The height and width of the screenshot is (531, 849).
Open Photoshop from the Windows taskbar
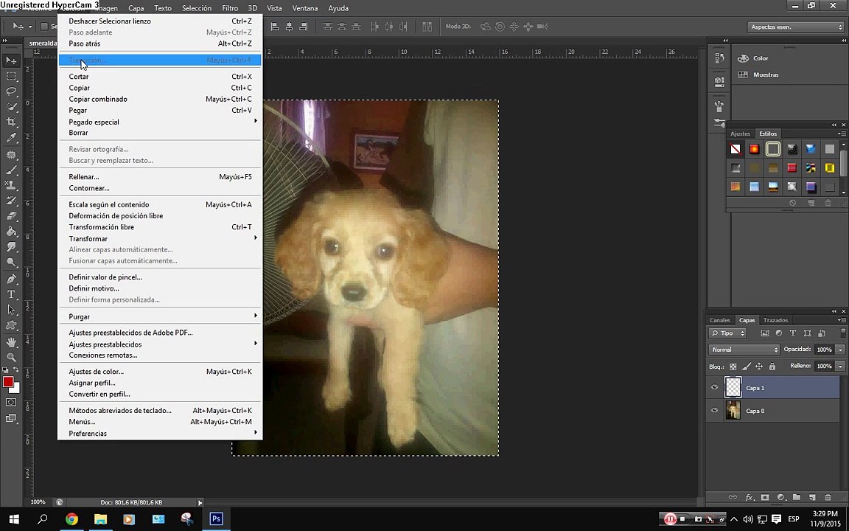pos(216,519)
